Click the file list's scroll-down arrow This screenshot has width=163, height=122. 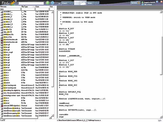tap(53, 115)
